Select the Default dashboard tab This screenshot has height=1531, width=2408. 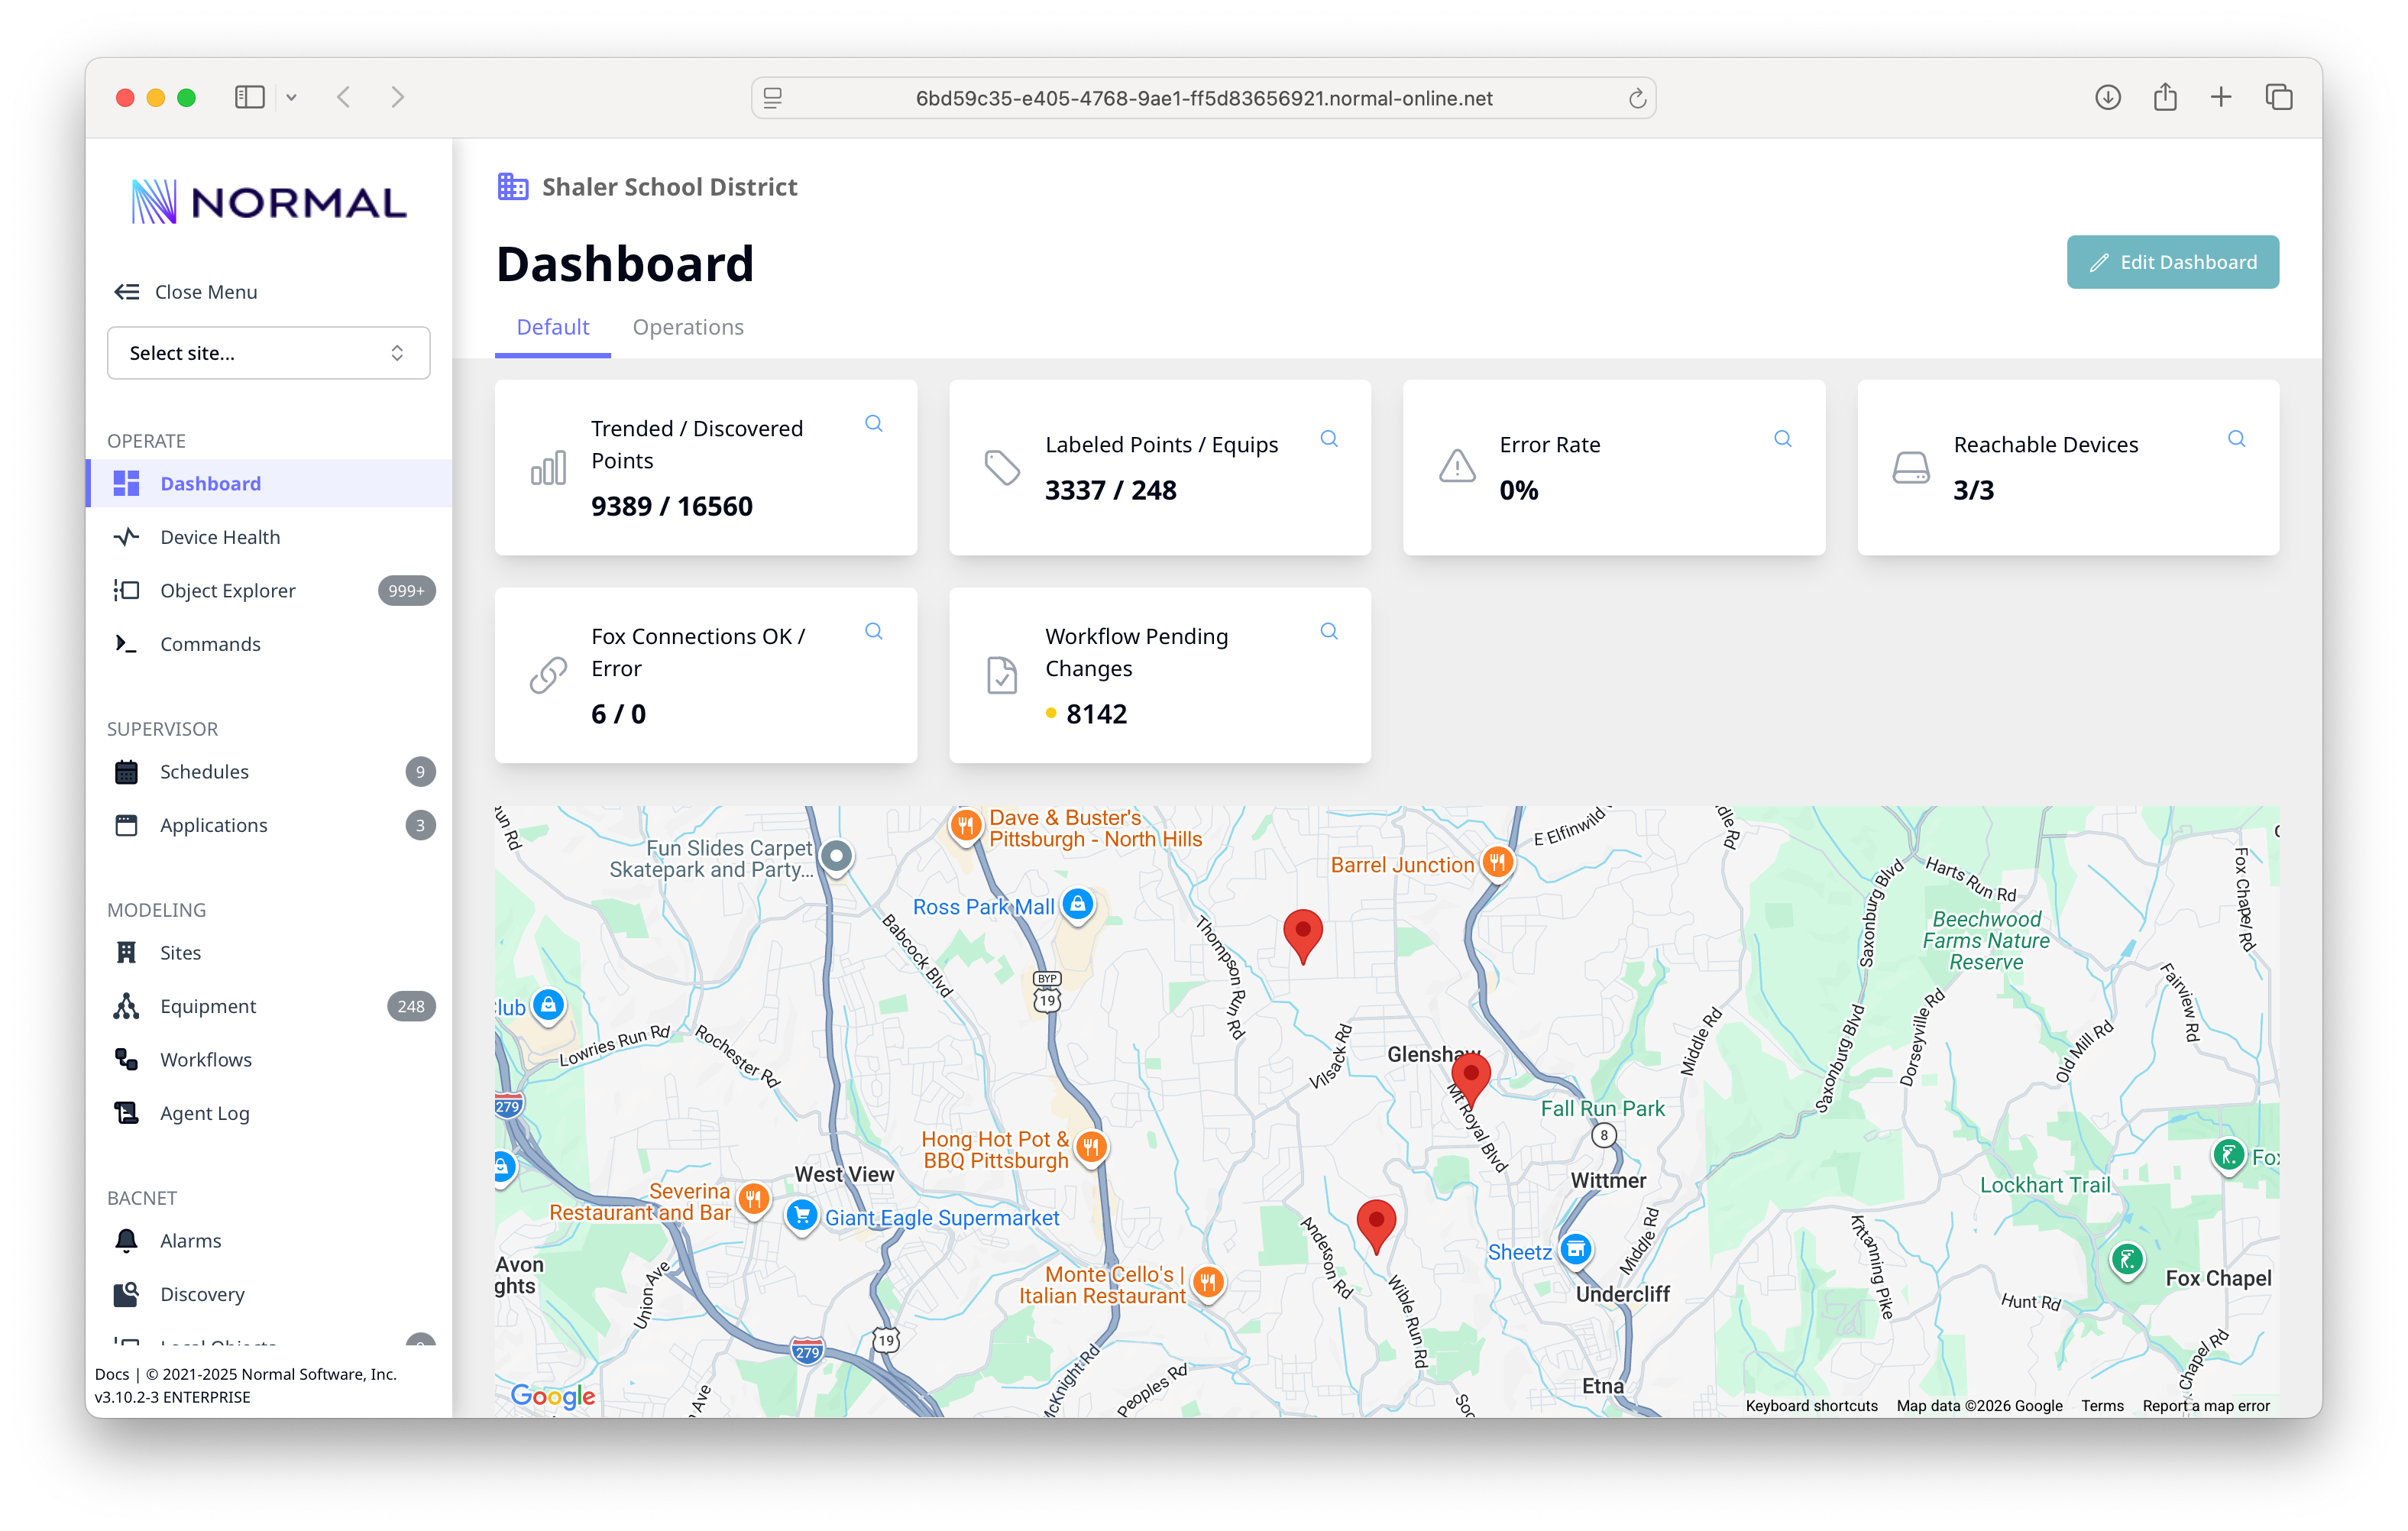coord(552,327)
